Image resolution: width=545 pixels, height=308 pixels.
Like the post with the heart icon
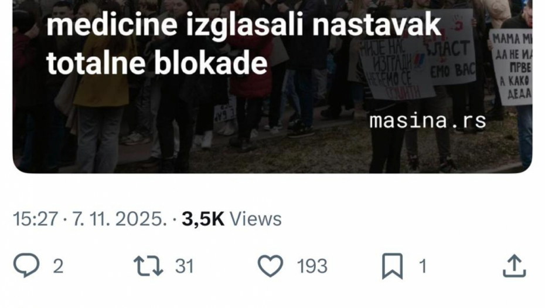[x=270, y=266]
